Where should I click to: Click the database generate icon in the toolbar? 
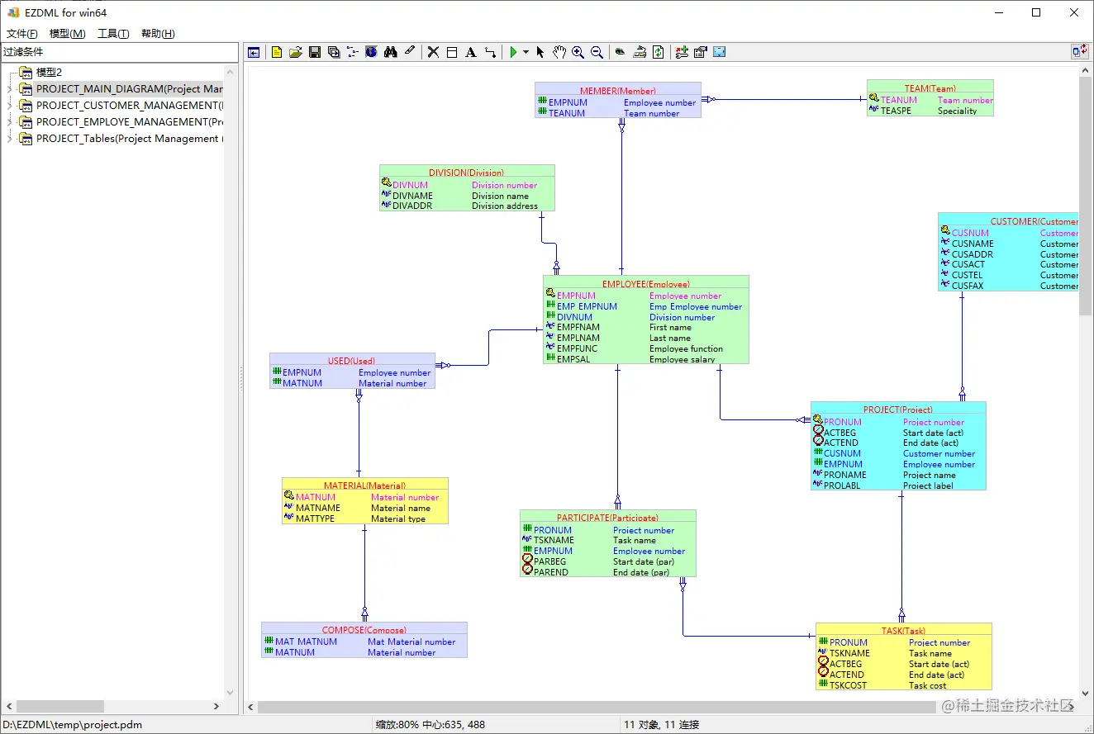tap(640, 52)
